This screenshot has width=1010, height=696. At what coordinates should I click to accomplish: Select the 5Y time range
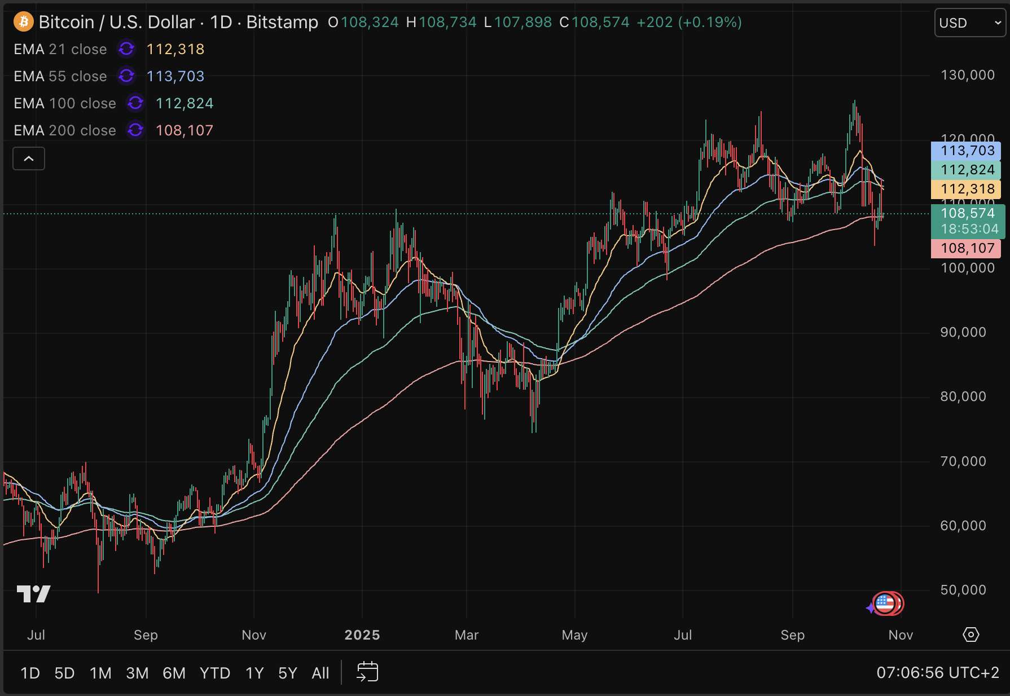[x=287, y=673]
